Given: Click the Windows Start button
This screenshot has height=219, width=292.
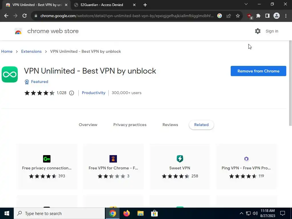Looking at the screenshot, I should [7, 213].
